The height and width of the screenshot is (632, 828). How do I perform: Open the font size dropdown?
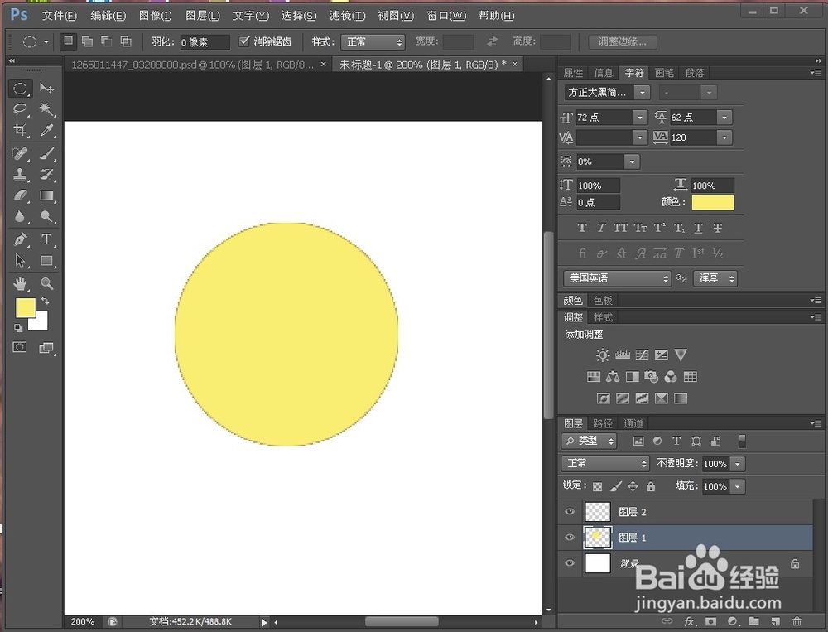[x=639, y=118]
